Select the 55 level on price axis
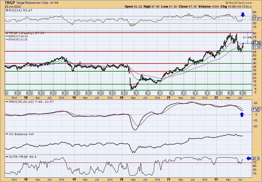 [255, 52]
